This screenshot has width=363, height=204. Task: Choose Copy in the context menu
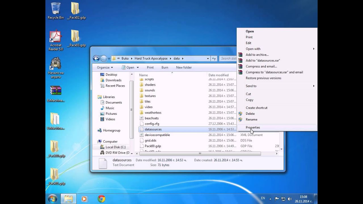277,100
